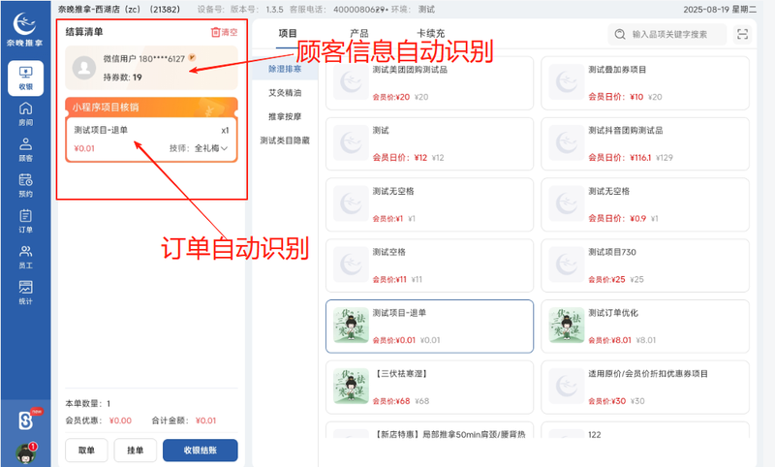Open the 微信用户 customer info card
This screenshot has height=467, width=775.
[x=151, y=68]
